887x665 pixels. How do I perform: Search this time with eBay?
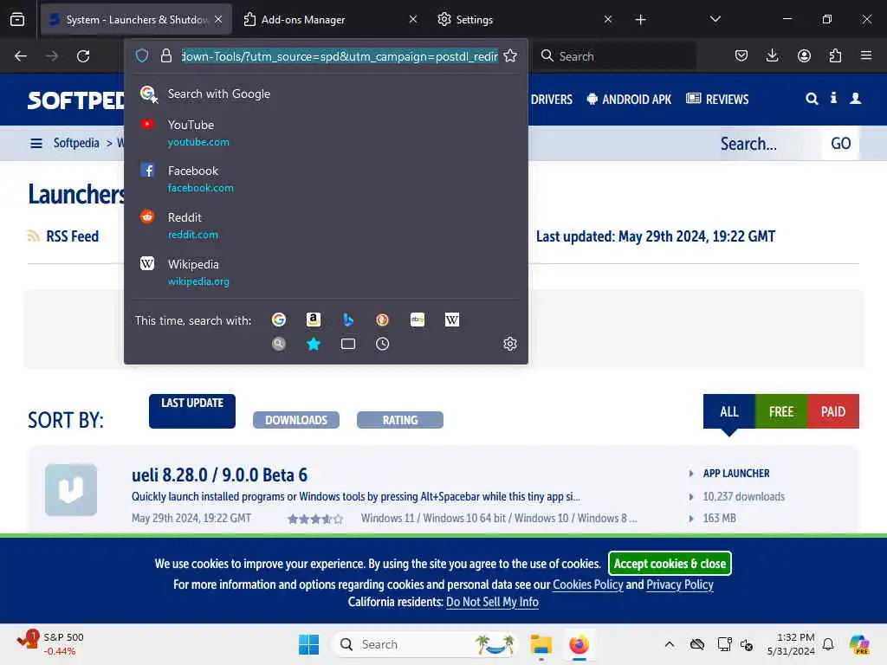[x=418, y=320]
